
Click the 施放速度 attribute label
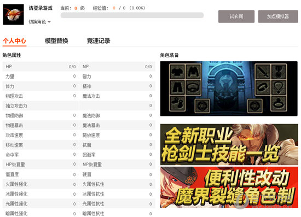coord(91,135)
